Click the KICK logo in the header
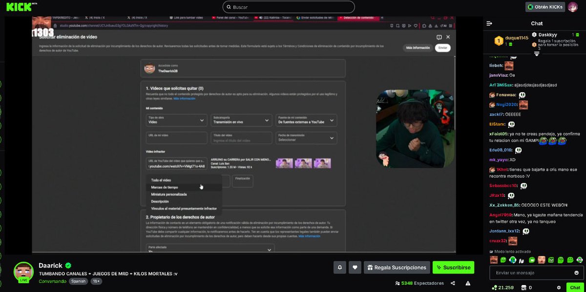 pos(19,6)
